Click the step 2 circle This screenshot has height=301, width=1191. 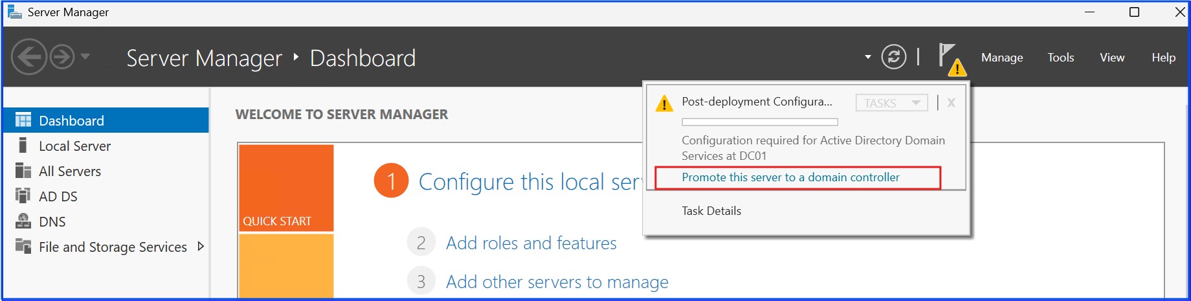(421, 243)
